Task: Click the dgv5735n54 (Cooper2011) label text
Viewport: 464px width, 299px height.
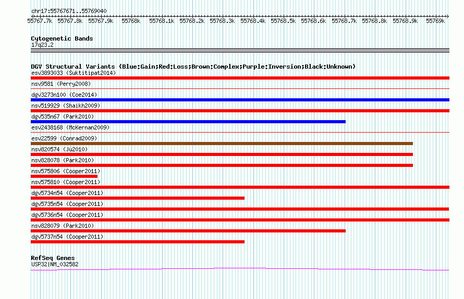Action: point(67,204)
